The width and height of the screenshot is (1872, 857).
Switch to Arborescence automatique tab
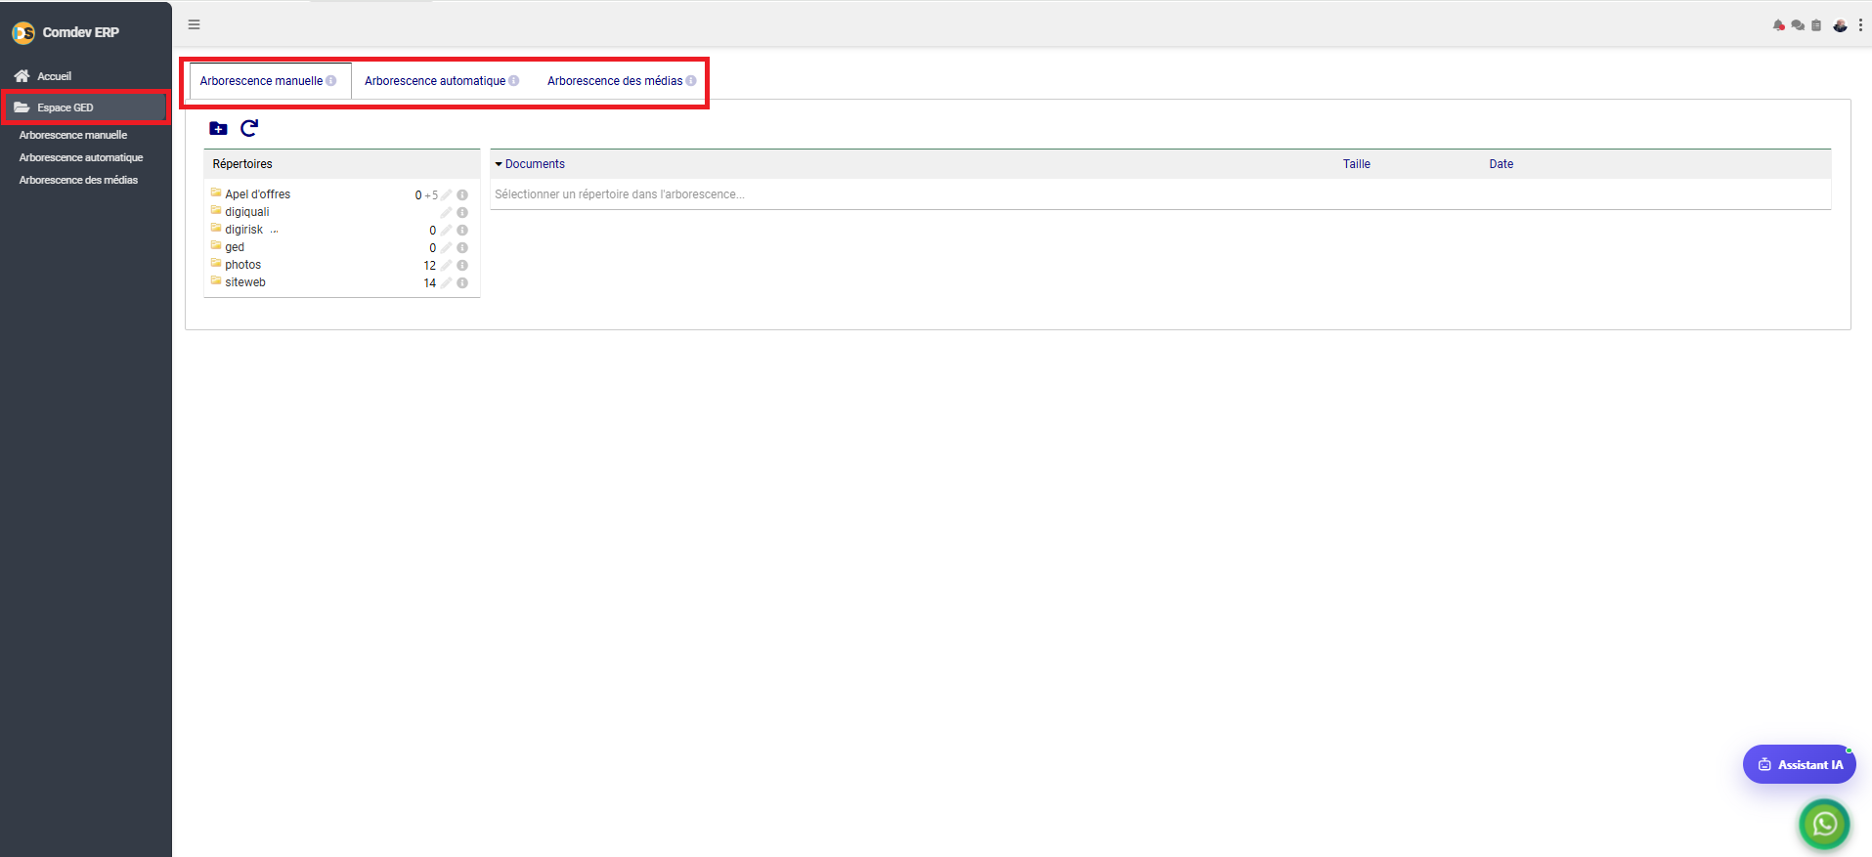click(435, 81)
